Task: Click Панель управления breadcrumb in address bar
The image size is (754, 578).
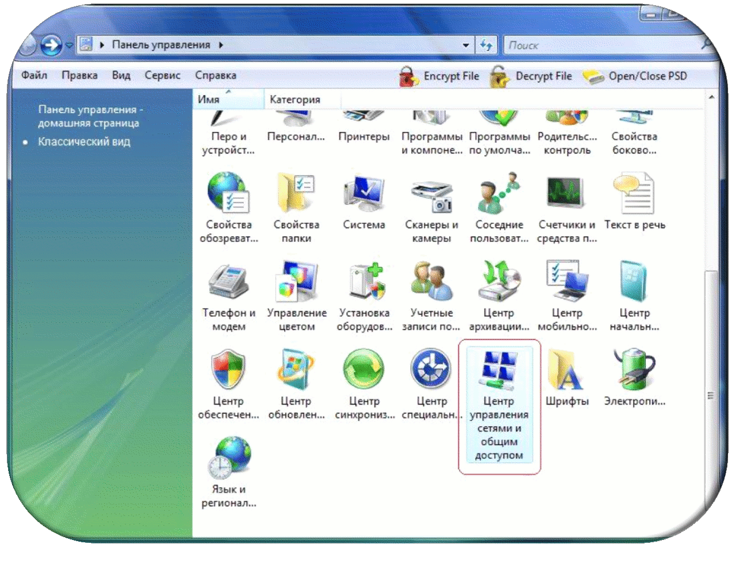Action: (x=161, y=45)
